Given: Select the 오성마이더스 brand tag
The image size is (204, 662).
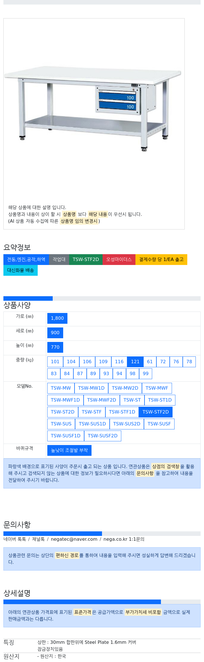Looking at the screenshot, I should (119, 260).
